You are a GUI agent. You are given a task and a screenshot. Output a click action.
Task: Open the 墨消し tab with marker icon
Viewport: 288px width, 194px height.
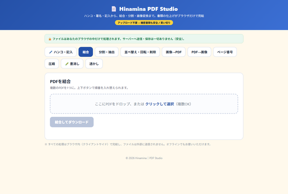click(x=72, y=64)
